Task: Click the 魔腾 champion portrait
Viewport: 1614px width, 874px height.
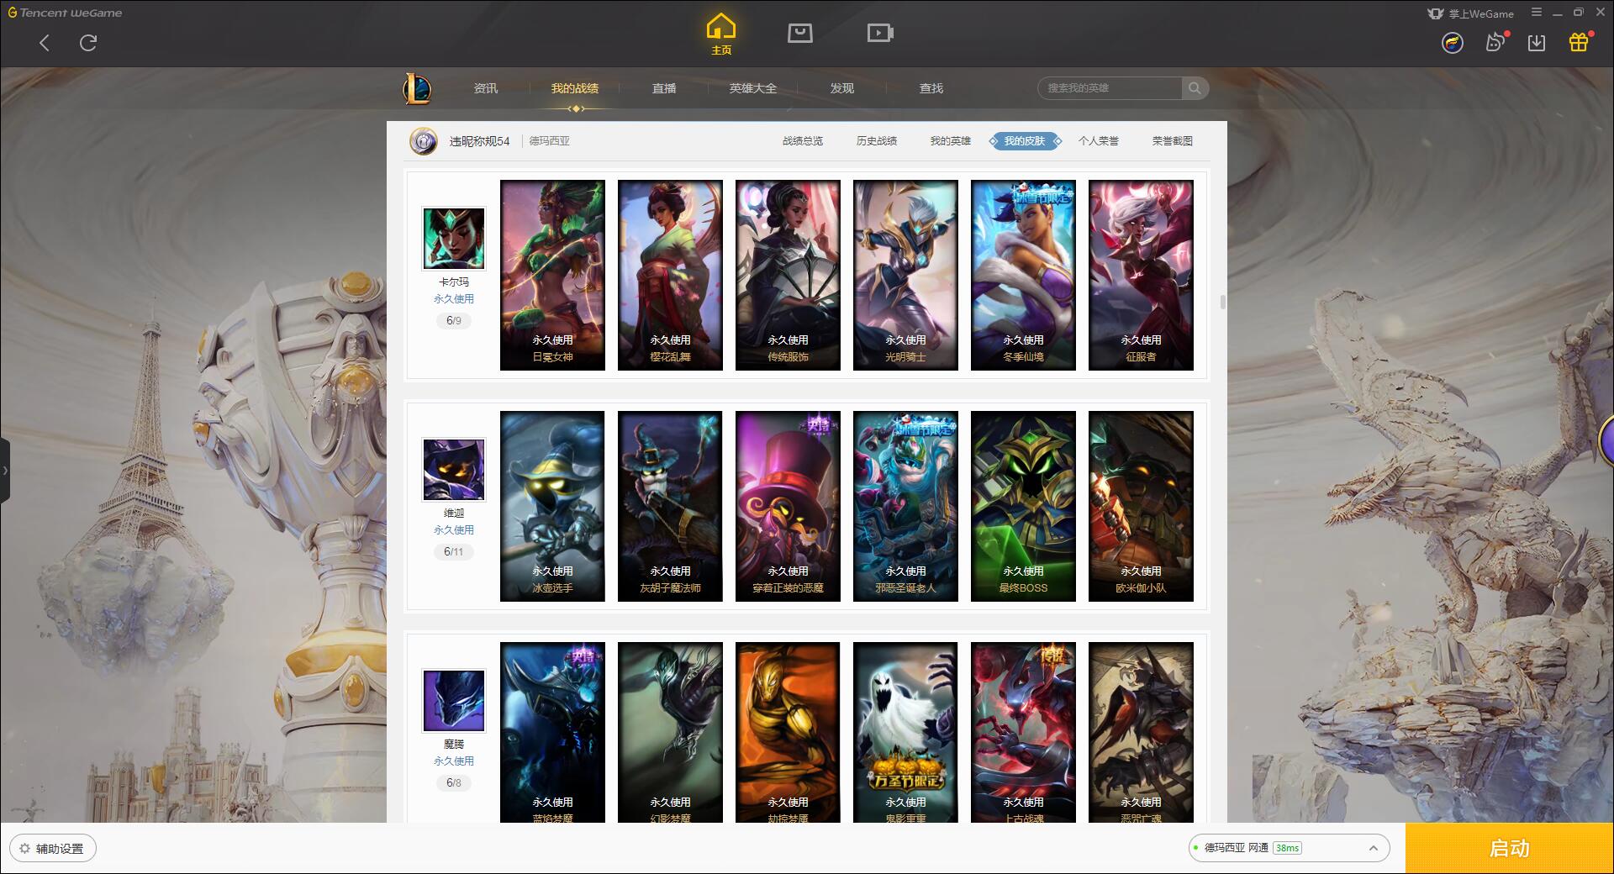Action: click(x=454, y=701)
